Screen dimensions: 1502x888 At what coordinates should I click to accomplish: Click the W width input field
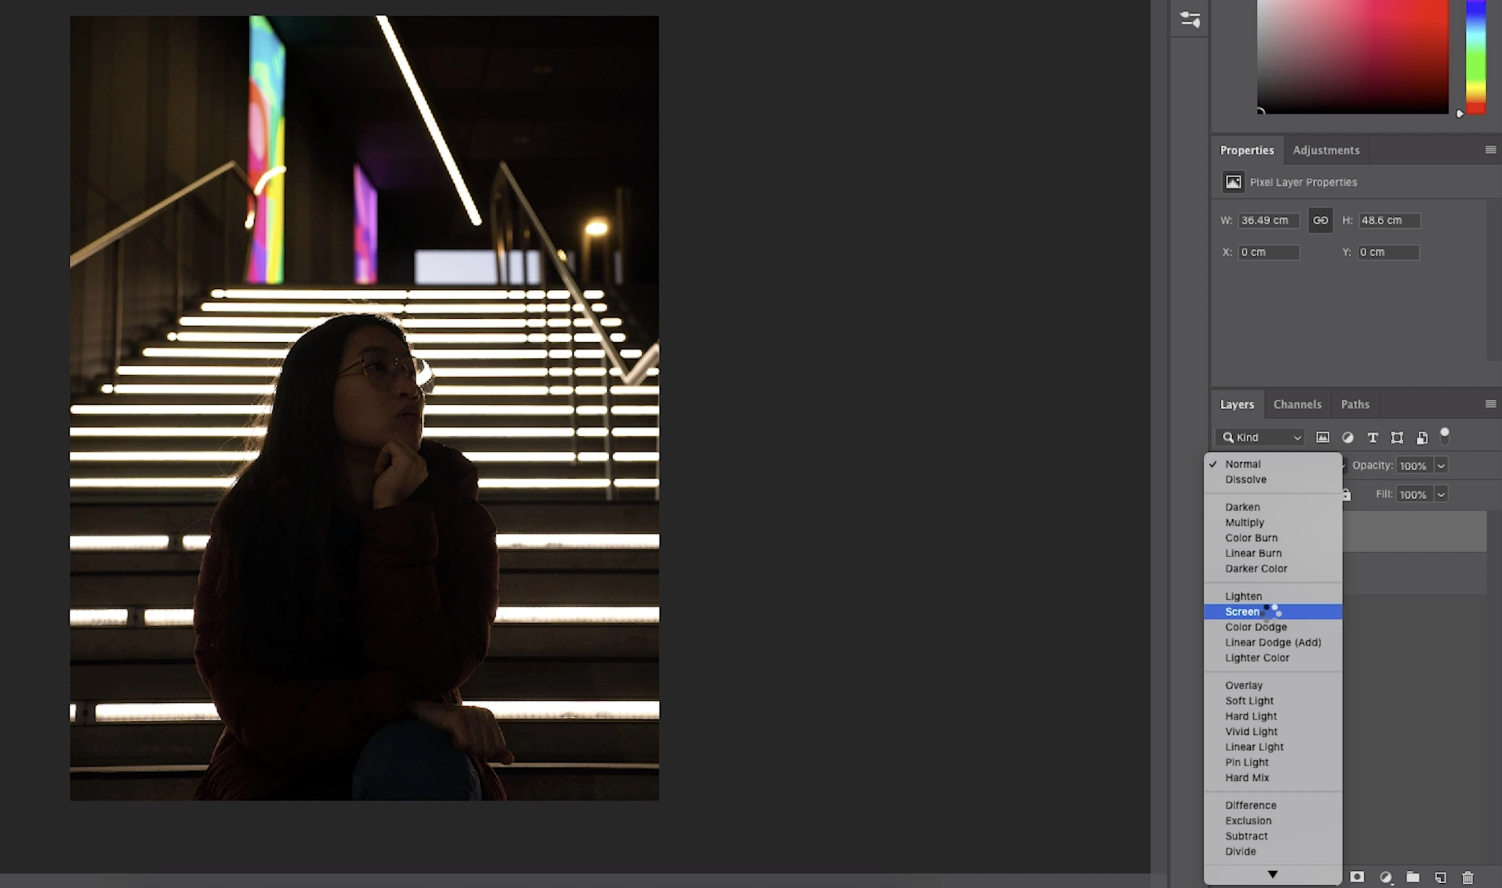(x=1269, y=220)
